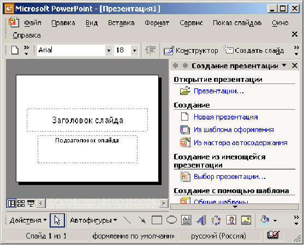The height and width of the screenshot is (245, 304).
Task: Insert WordArt object
Action: [x=201, y=220]
